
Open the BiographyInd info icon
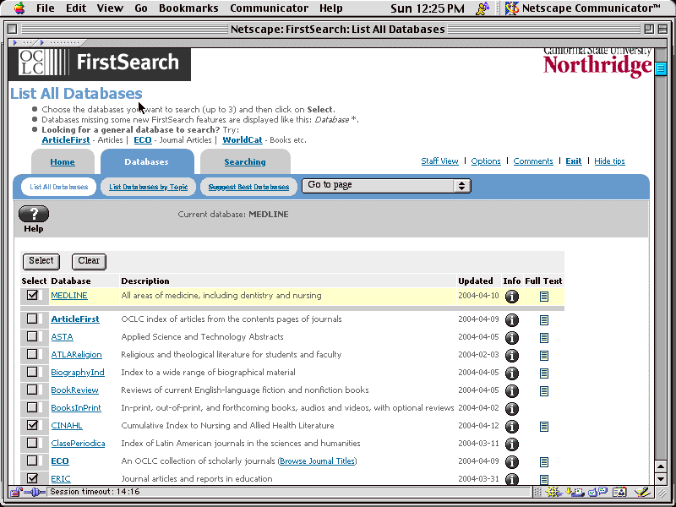tap(512, 373)
